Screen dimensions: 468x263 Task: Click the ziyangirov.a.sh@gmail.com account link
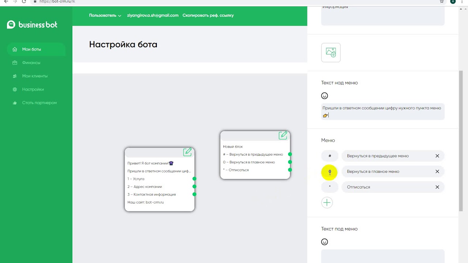(152, 15)
